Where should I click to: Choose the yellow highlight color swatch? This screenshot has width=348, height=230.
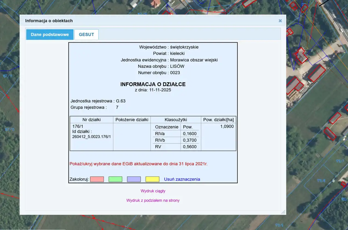pos(152,179)
